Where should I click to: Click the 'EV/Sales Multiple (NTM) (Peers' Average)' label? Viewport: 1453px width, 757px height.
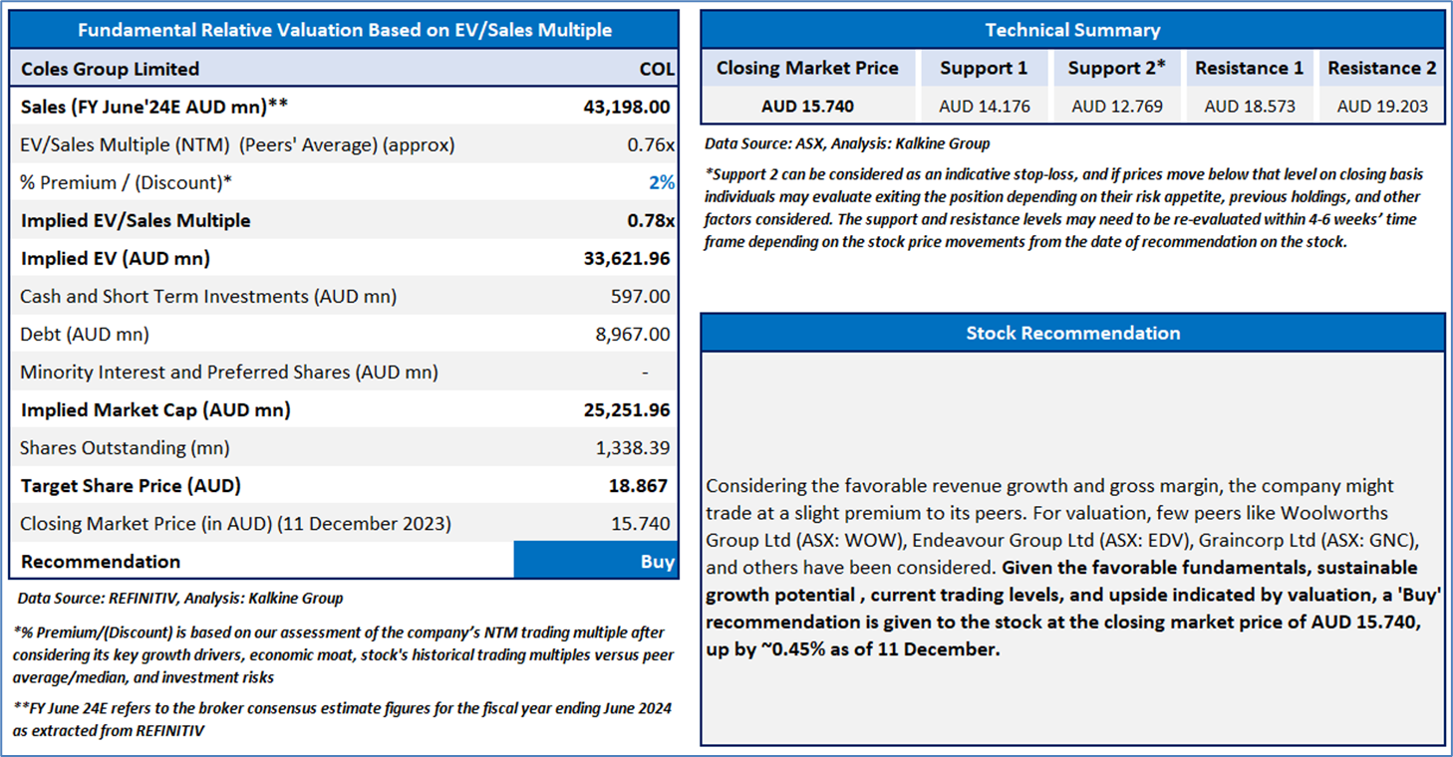coord(237,144)
